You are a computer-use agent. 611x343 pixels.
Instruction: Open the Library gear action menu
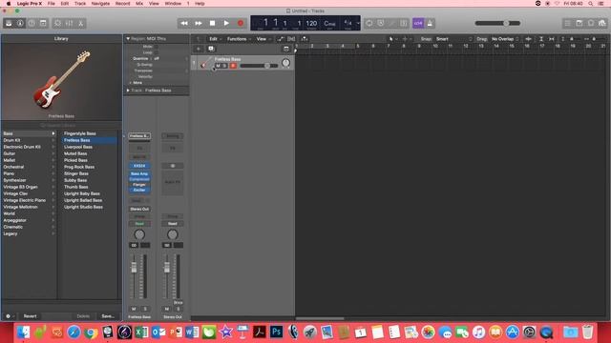pos(10,316)
